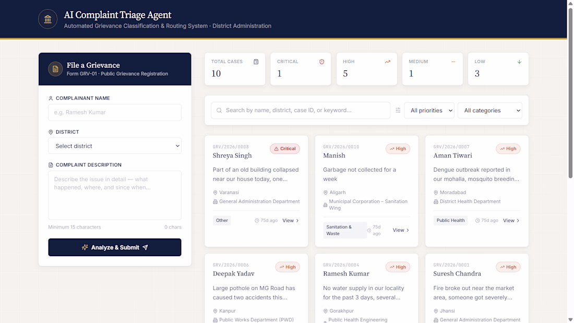Click the Low down-arrow stat icon

point(519,62)
